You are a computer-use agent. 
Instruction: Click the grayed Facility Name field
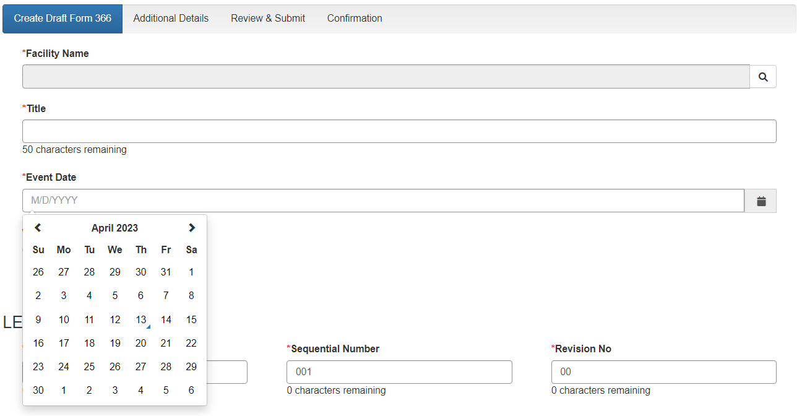(386, 77)
